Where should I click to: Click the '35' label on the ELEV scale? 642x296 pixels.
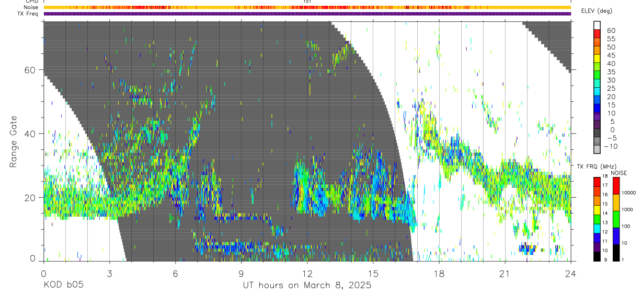(611, 72)
